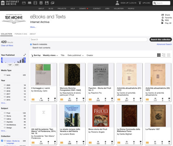
Task: Open the Software floppy disk icon
Action: pyautogui.click(x=46, y=3)
